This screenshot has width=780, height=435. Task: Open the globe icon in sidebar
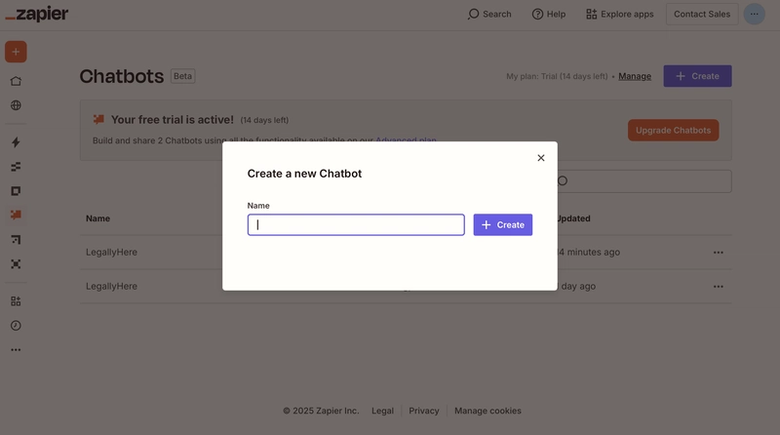[x=16, y=105]
